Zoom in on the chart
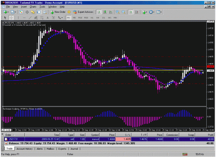 point(118,12)
